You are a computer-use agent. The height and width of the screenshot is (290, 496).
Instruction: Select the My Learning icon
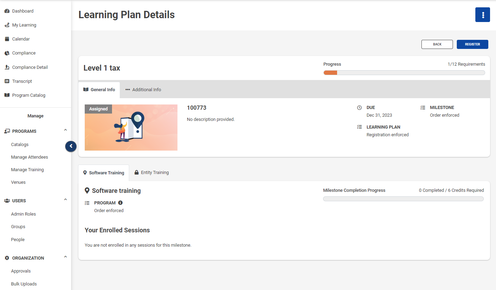pos(7,25)
